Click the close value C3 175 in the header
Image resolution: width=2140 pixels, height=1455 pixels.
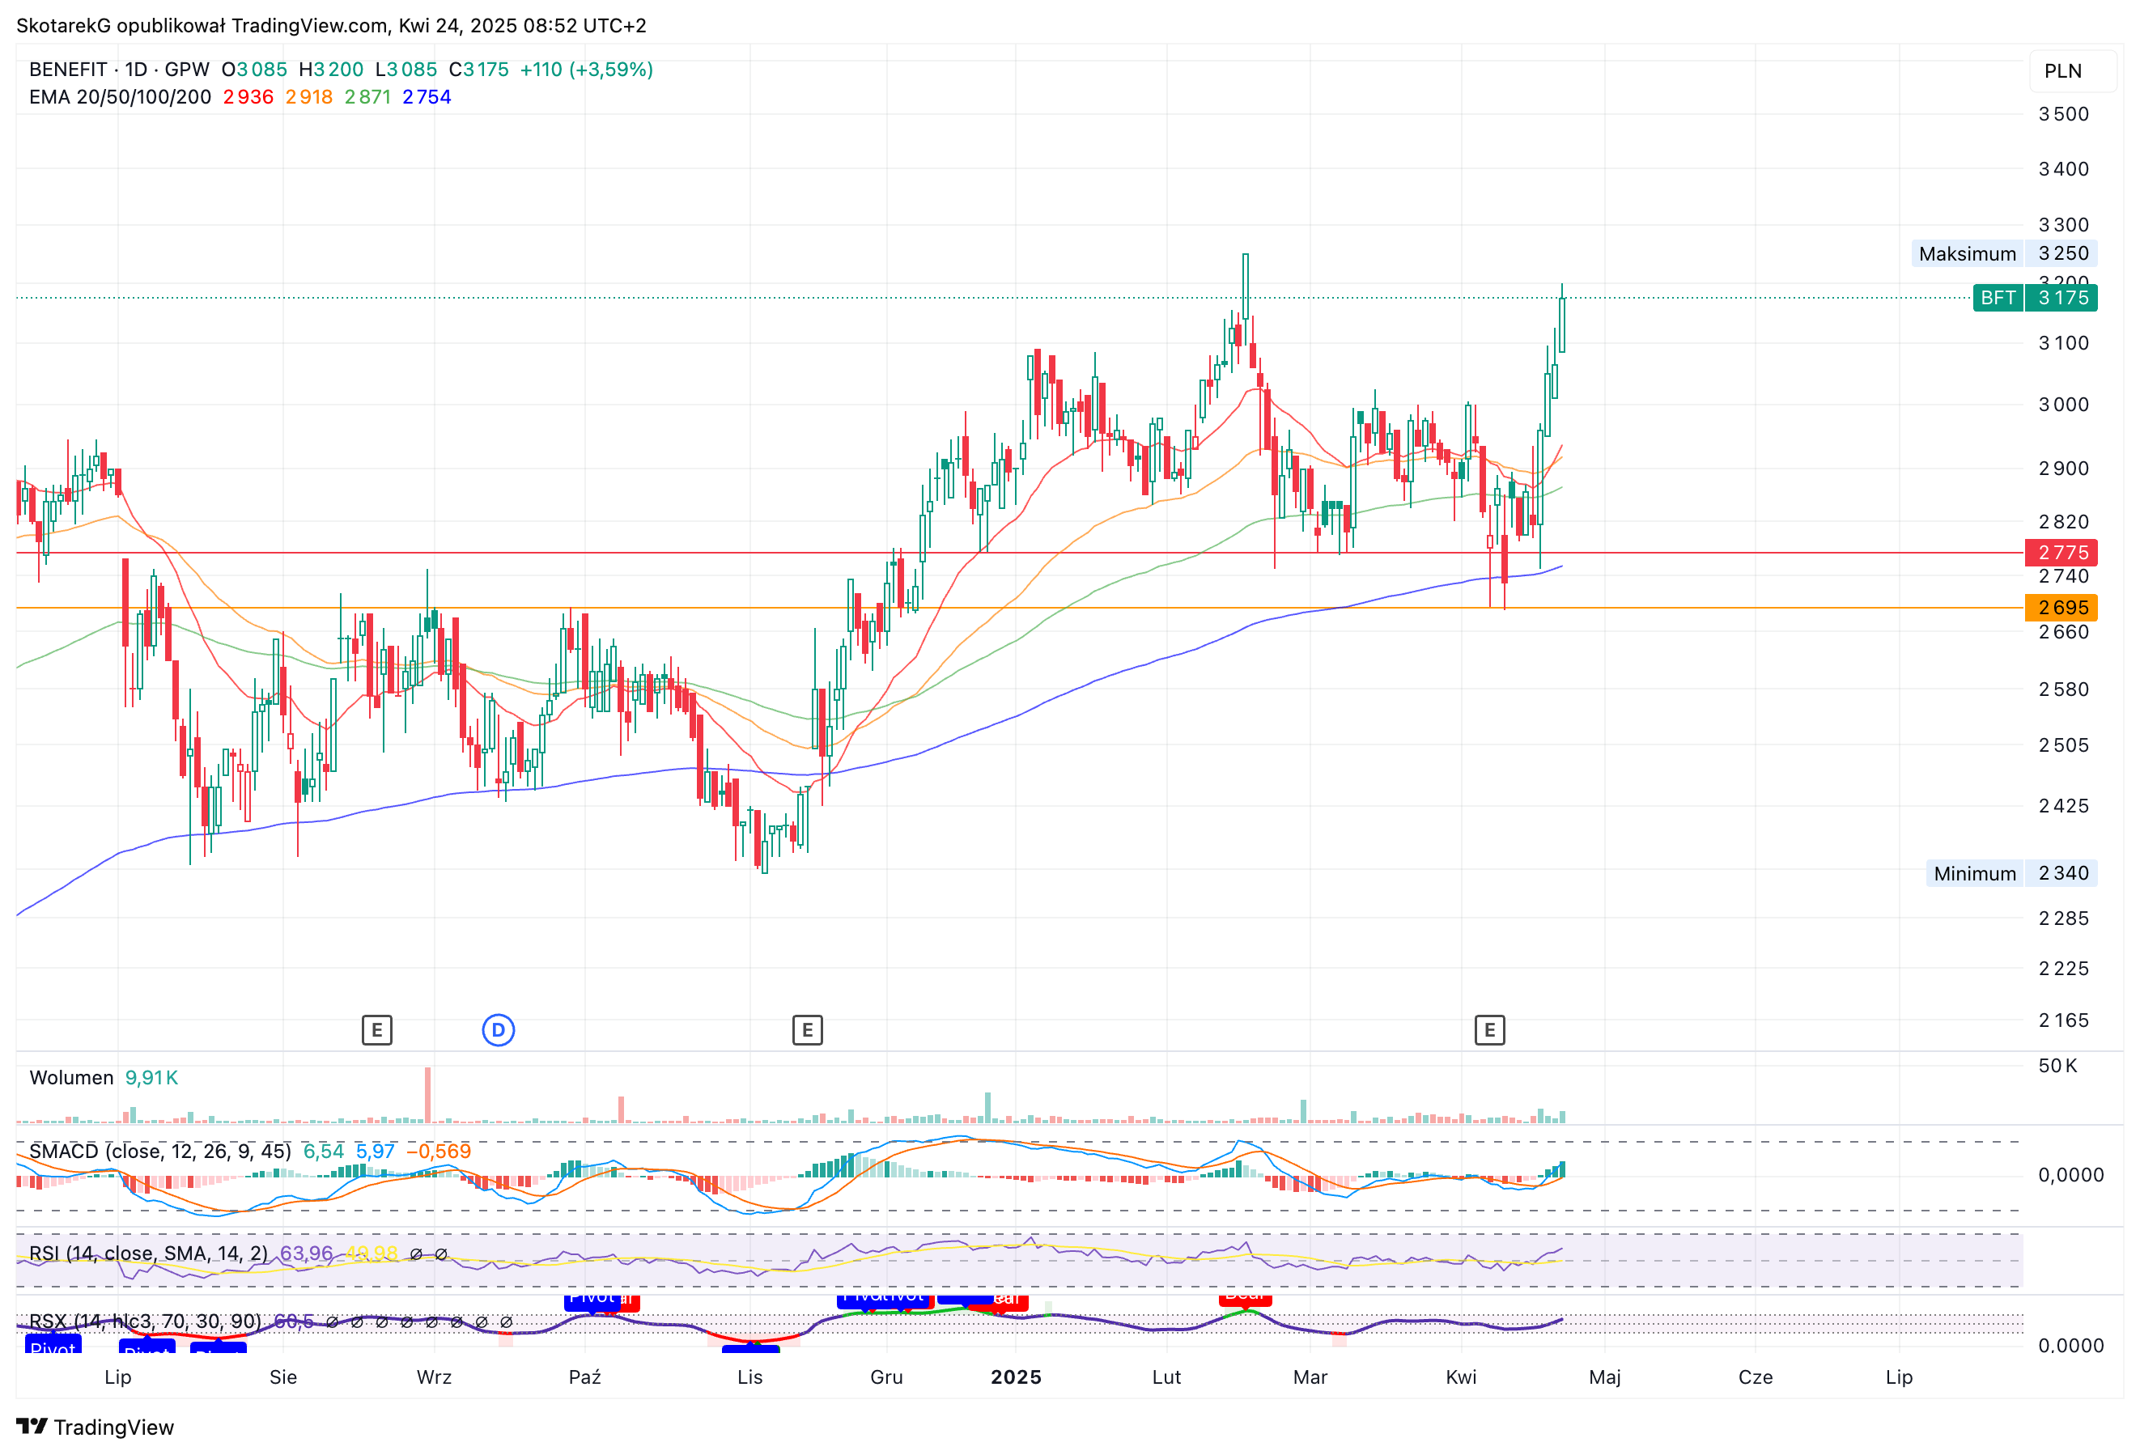click(x=479, y=69)
